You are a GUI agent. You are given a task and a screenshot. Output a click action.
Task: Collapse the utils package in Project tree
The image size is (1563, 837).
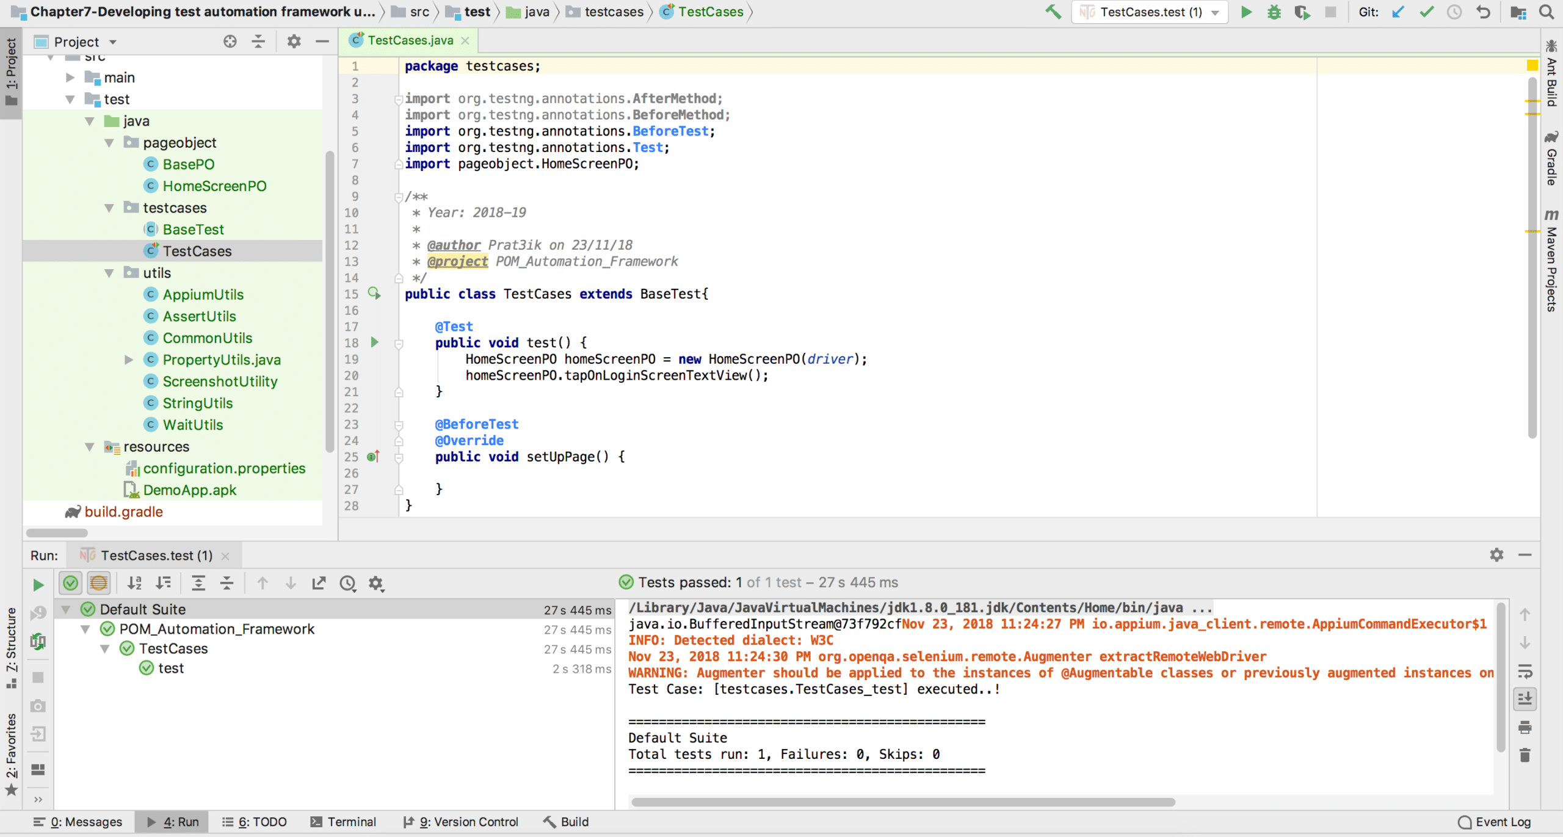pyautogui.click(x=110, y=272)
